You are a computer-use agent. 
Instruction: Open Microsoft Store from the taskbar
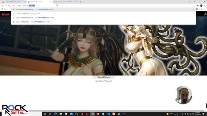coord(66,114)
